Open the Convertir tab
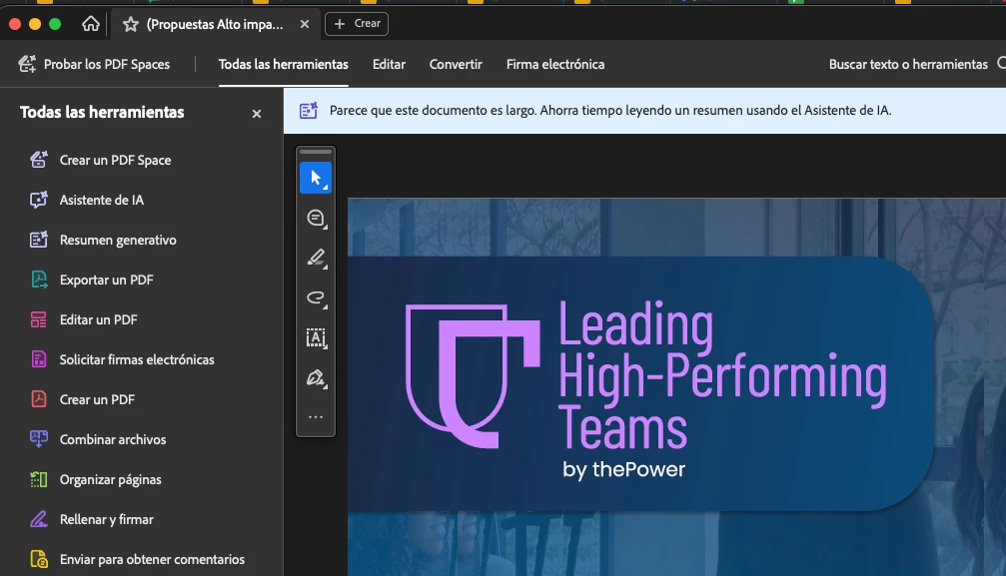The height and width of the screenshot is (576, 1006). pos(456,64)
